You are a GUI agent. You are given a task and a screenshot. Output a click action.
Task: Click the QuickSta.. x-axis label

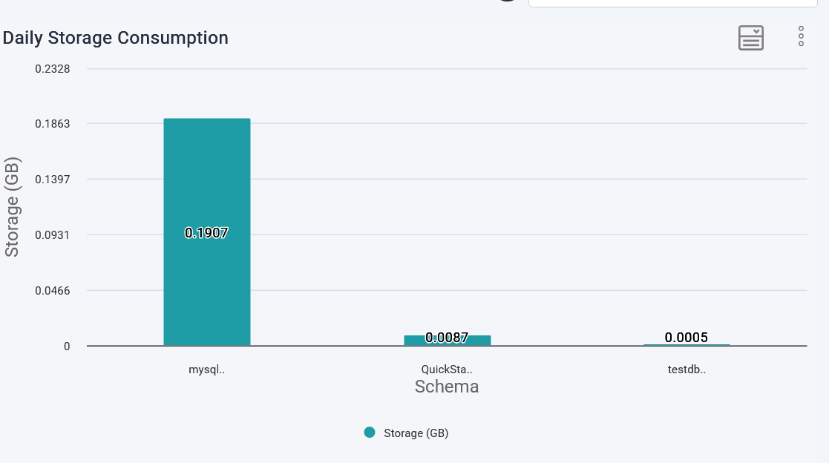pos(447,370)
